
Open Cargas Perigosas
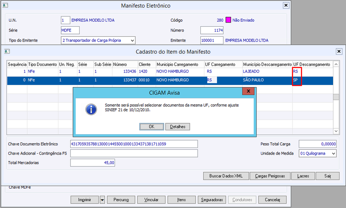(270, 176)
